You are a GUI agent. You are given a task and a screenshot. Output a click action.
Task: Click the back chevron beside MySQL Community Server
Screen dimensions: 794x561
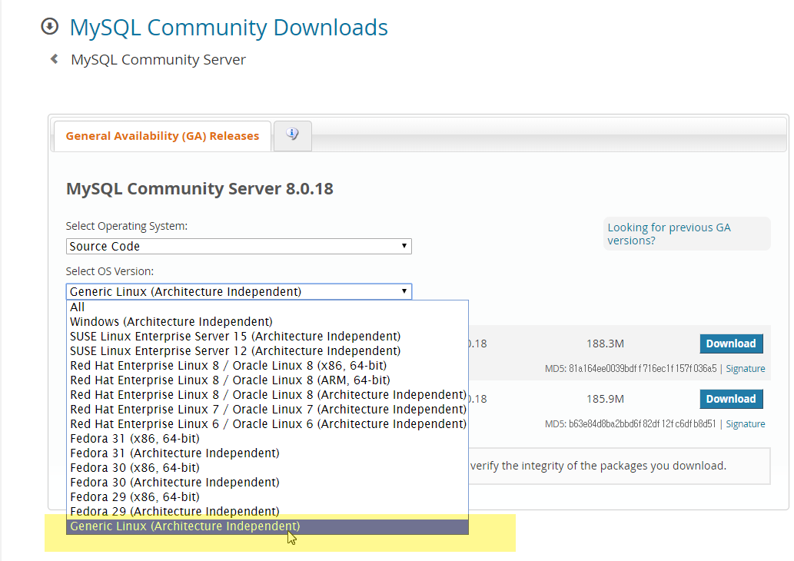tap(54, 59)
